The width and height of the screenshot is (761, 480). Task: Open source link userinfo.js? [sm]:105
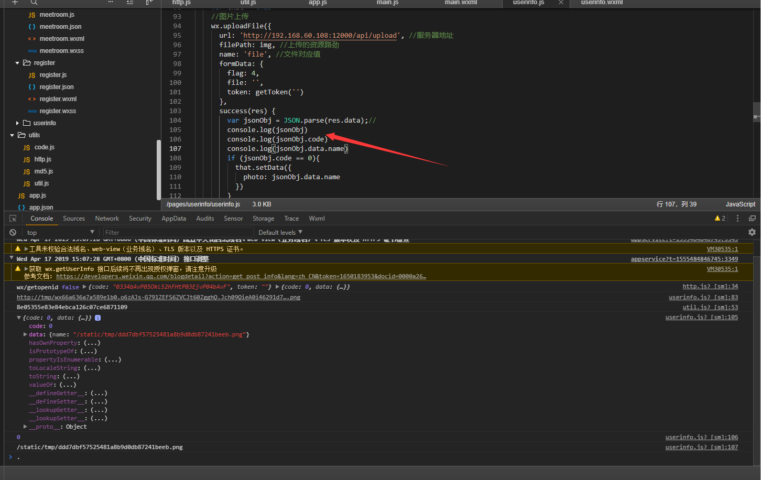pyautogui.click(x=702, y=317)
